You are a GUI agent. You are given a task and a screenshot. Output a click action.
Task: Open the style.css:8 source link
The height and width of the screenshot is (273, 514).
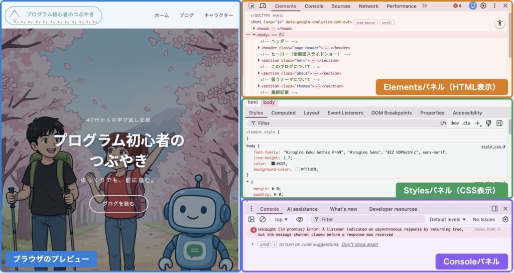(x=493, y=147)
